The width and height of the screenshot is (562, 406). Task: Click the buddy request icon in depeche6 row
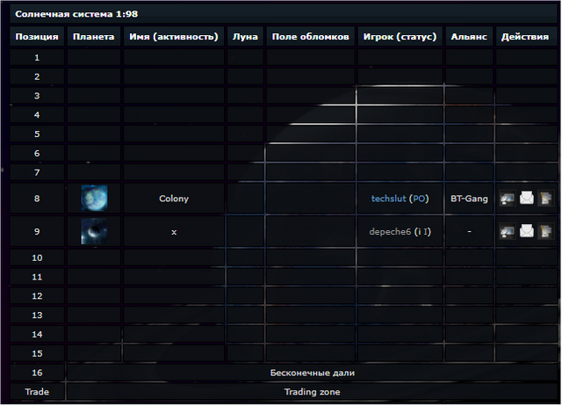point(545,231)
